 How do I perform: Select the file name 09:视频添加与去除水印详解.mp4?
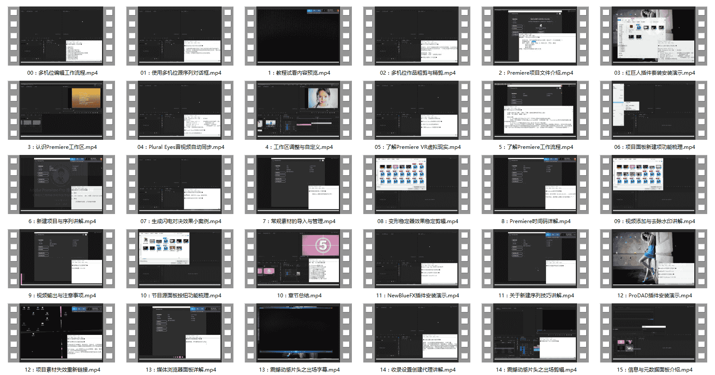(654, 221)
